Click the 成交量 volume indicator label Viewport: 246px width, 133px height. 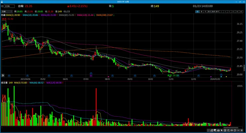pyautogui.click(x=4, y=83)
